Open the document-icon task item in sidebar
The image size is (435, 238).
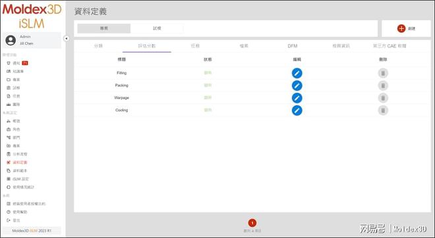click(13, 96)
